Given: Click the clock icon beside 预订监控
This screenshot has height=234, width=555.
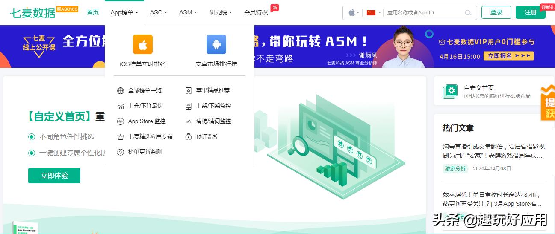Looking at the screenshot, I should point(189,136).
